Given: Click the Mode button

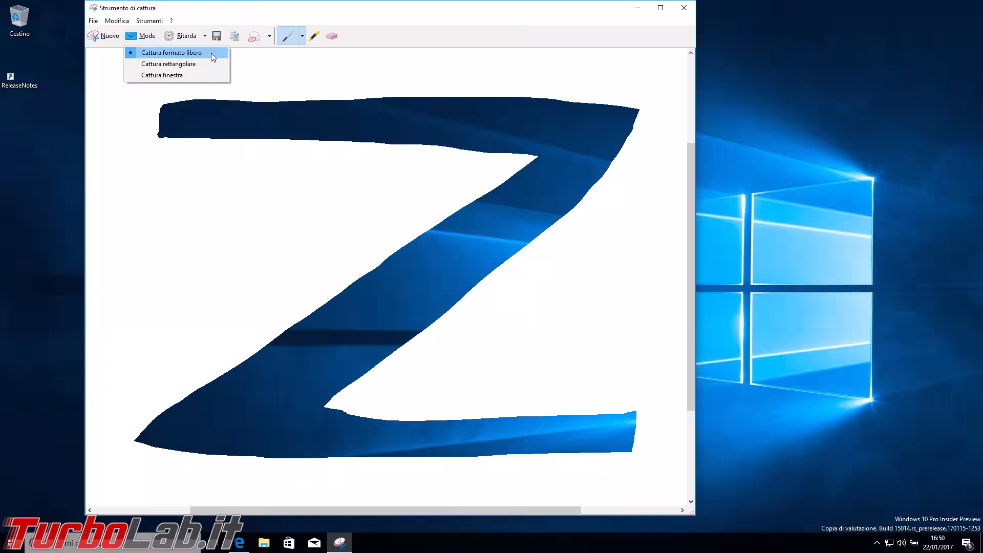Looking at the screenshot, I should tap(141, 36).
